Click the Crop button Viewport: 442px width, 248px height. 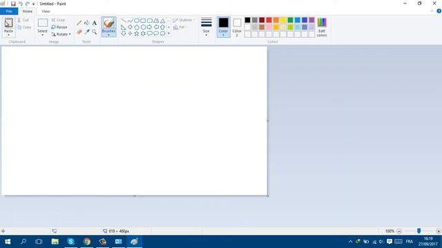58,20
